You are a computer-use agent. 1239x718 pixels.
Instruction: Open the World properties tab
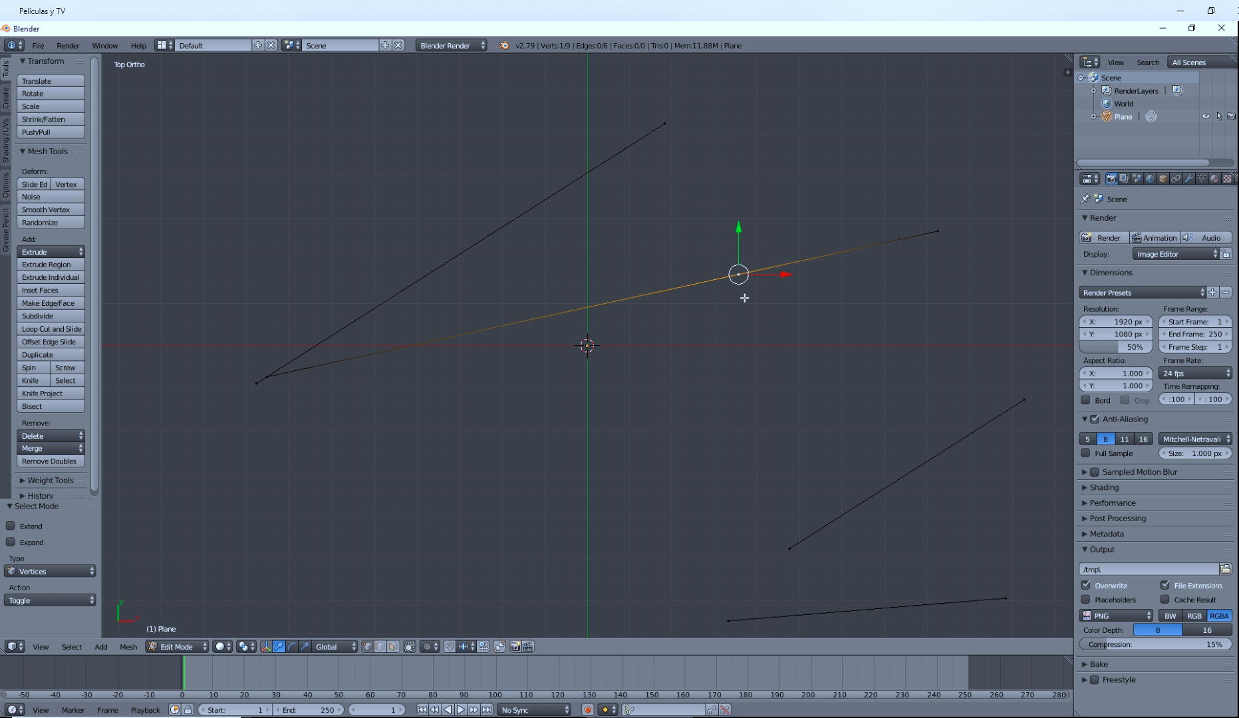point(1150,179)
